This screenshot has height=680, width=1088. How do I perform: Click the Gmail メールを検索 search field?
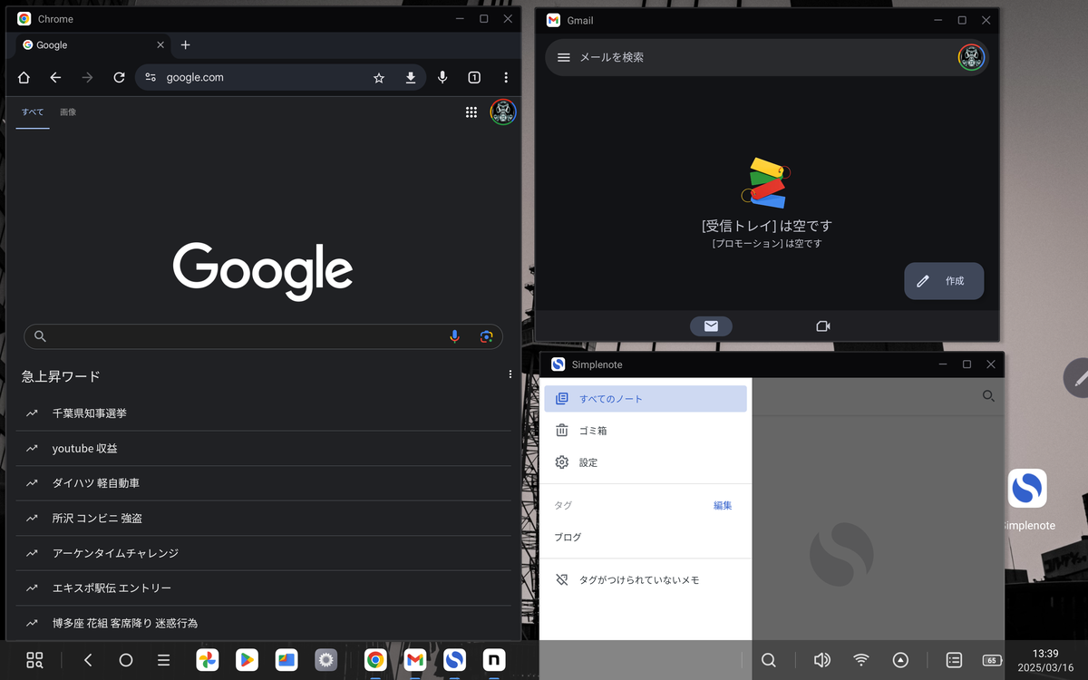[766, 57]
